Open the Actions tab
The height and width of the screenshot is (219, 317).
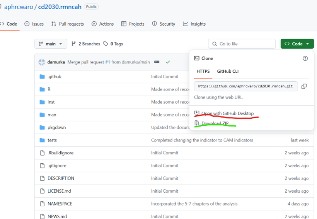coord(103,24)
